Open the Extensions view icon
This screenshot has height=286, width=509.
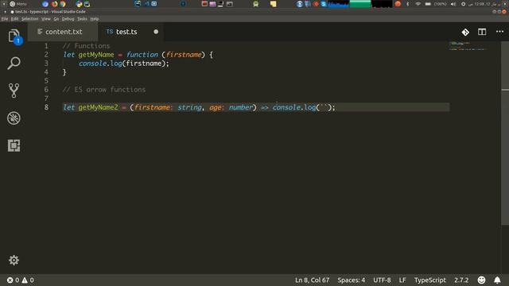[14, 145]
